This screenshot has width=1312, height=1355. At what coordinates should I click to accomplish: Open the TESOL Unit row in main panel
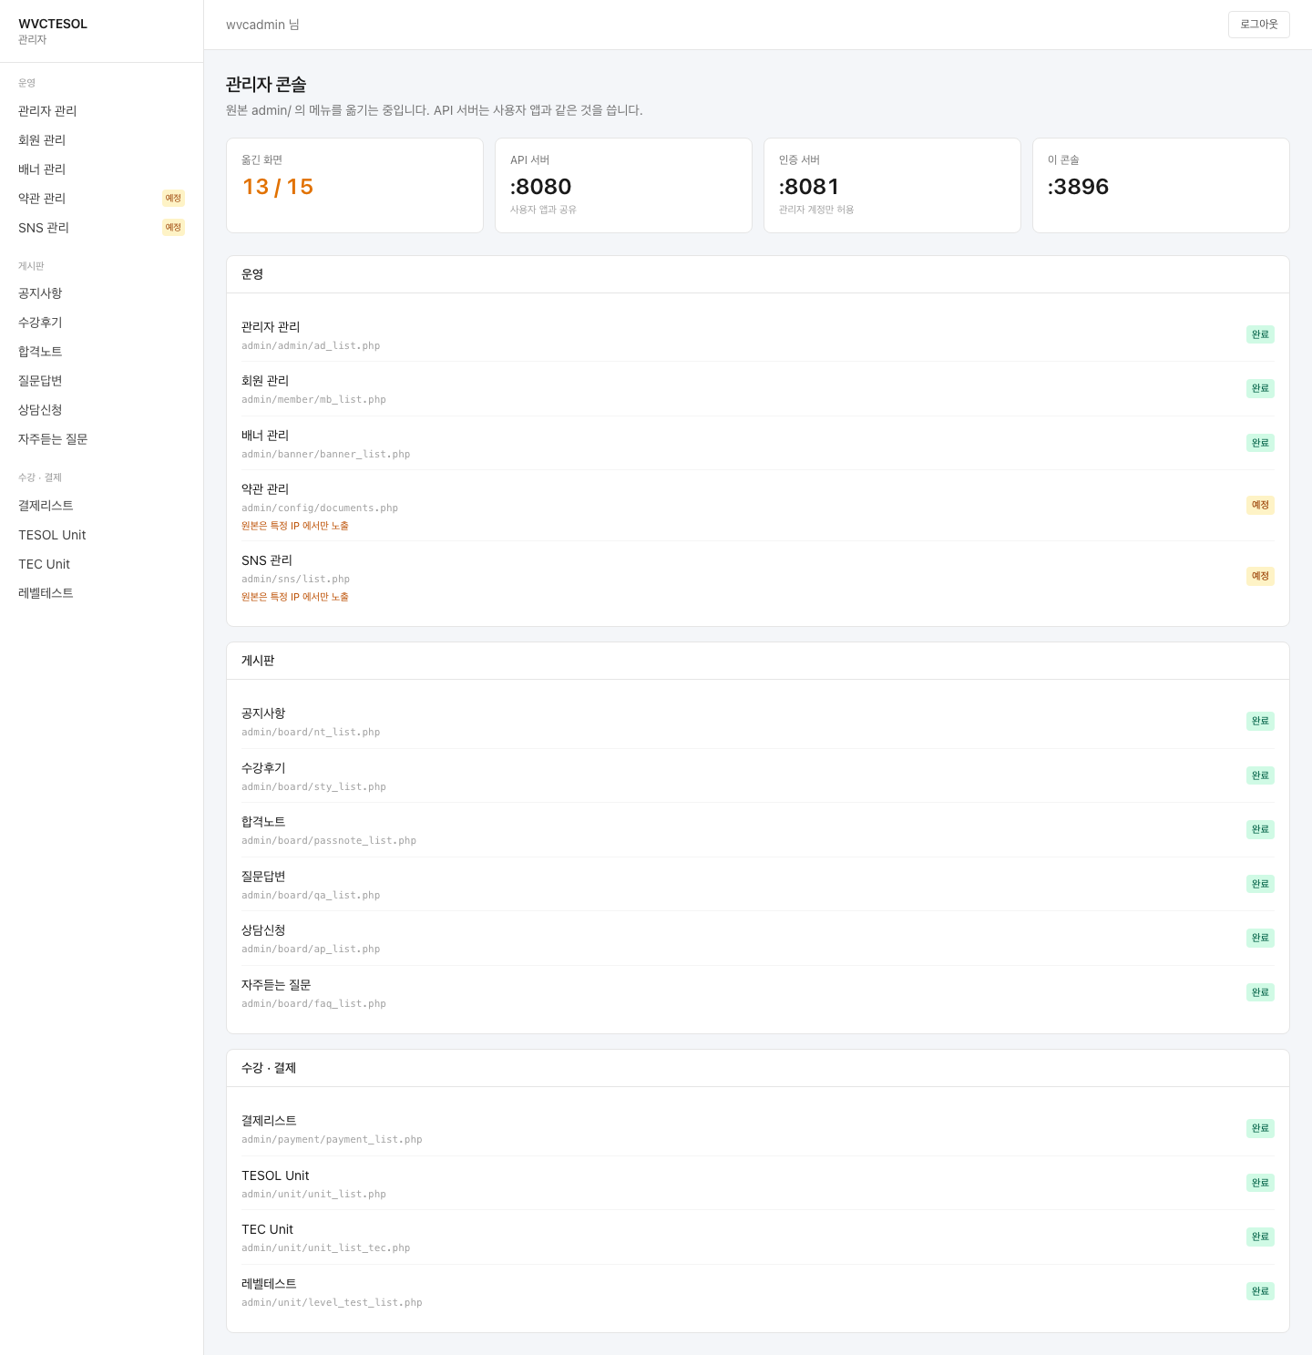758,1183
